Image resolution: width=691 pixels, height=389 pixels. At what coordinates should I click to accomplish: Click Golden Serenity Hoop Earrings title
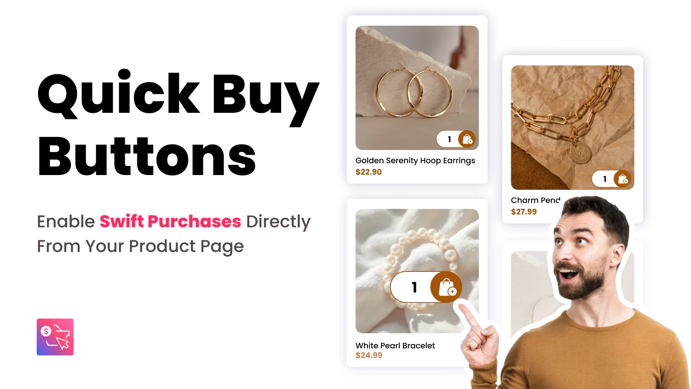415,161
